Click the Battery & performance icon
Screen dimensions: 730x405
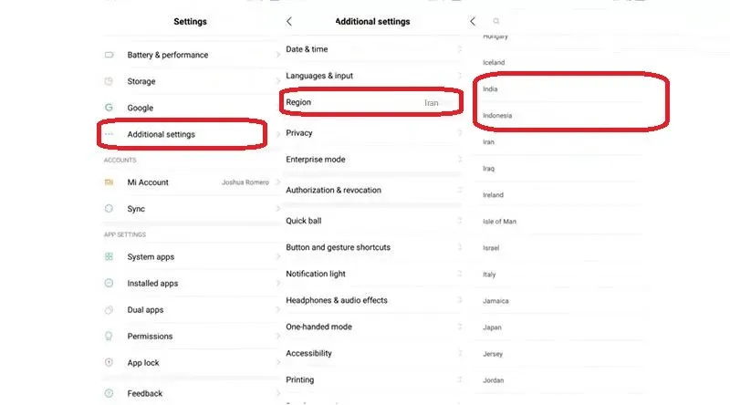pos(109,55)
